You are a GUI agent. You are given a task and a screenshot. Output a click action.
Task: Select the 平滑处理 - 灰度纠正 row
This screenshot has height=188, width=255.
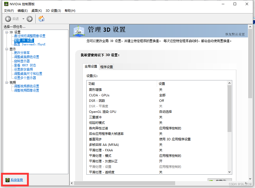coord(157,161)
